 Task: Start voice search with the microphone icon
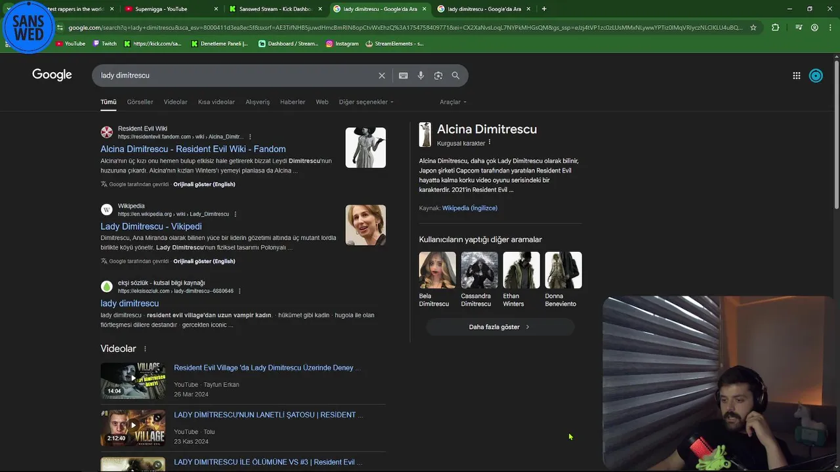(421, 75)
